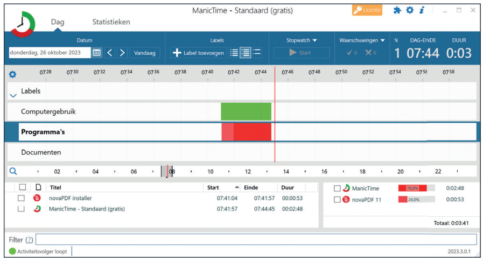Screen dimensions: 483x261
Task: Open the Stopwatch dropdown
Action: pos(302,40)
